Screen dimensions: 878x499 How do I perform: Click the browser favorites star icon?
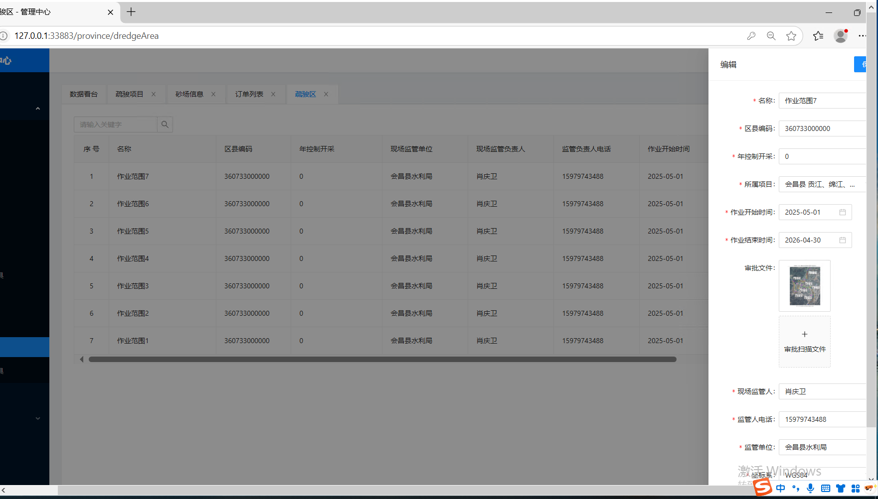(791, 36)
